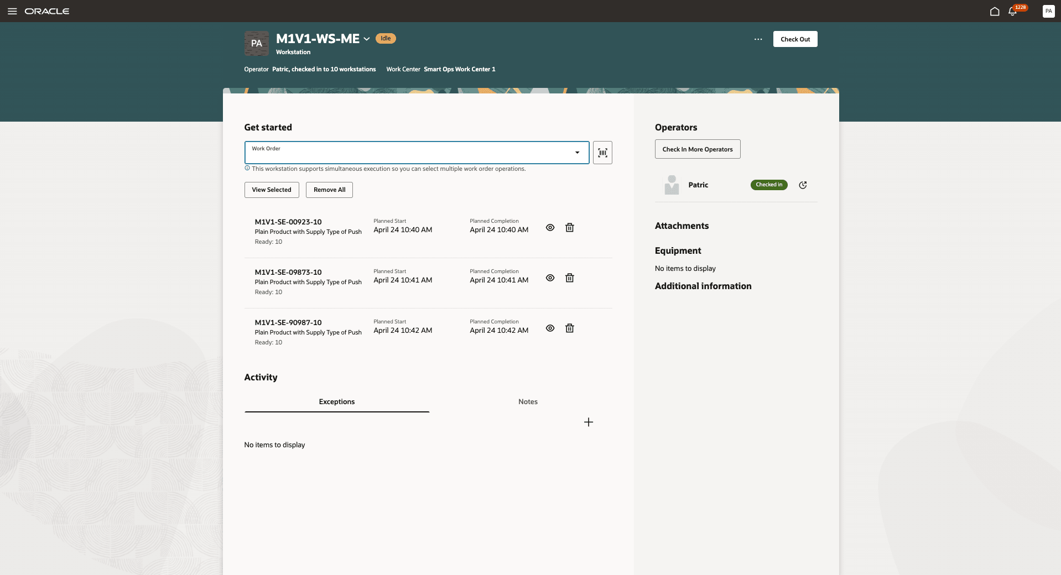Click the View Selected button
Image resolution: width=1061 pixels, height=575 pixels.
pos(272,190)
